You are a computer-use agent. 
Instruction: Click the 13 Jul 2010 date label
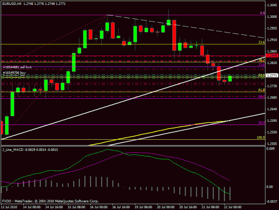9,207
